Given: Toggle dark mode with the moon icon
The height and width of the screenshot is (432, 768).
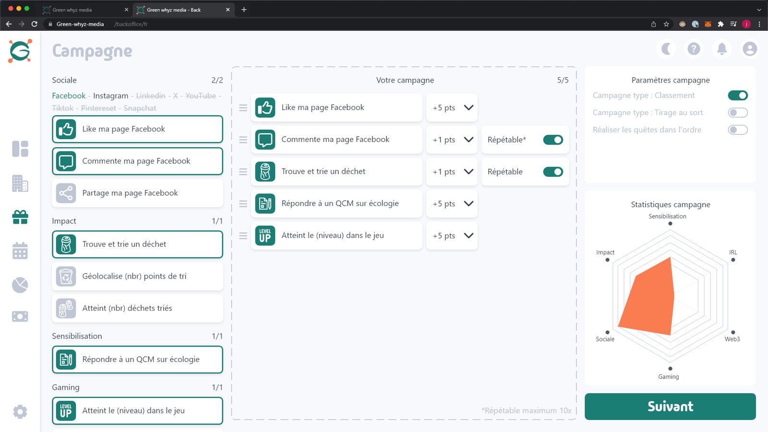Looking at the screenshot, I should 666,48.
